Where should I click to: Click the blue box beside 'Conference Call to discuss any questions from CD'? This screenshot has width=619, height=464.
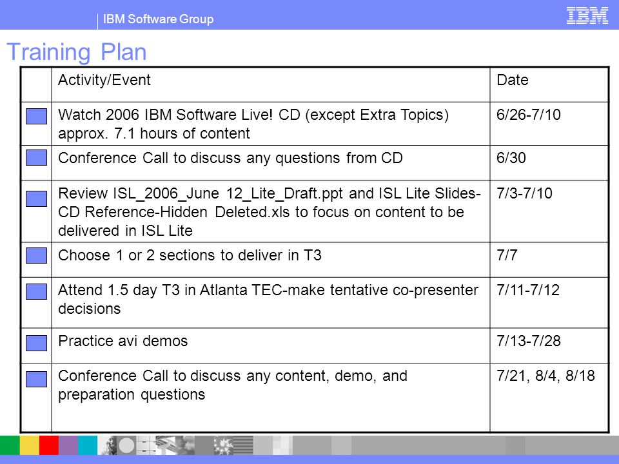pyautogui.click(x=36, y=157)
